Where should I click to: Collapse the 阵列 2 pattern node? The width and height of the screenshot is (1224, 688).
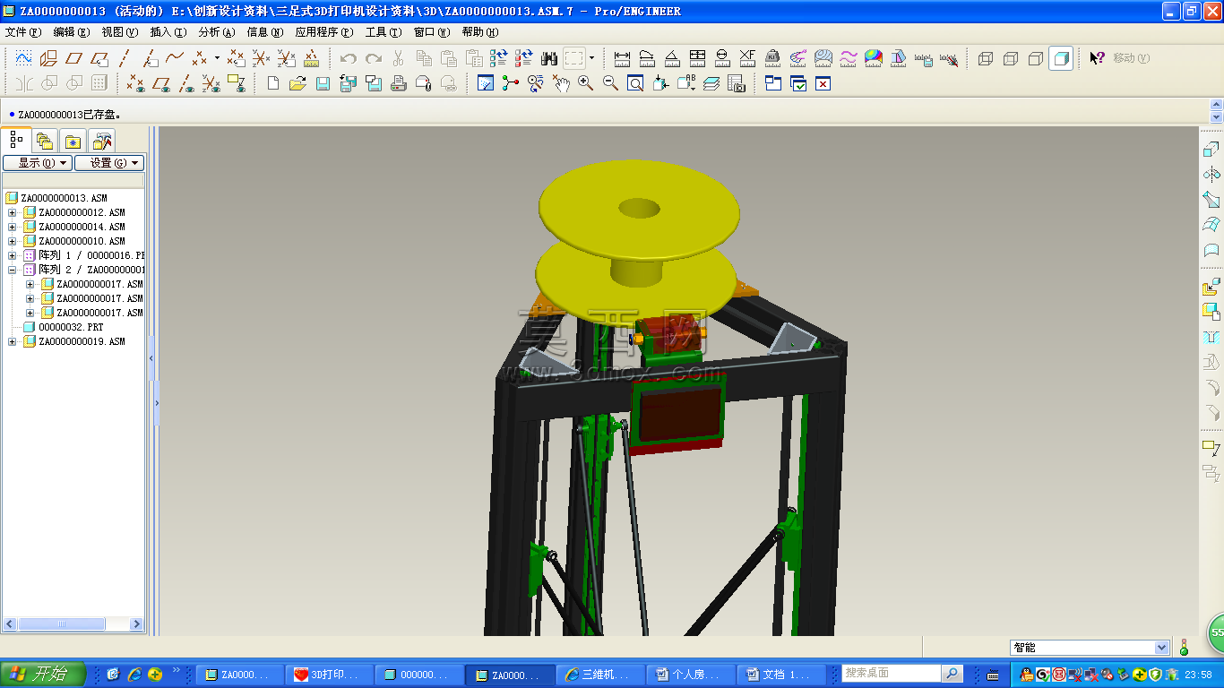[13, 270]
